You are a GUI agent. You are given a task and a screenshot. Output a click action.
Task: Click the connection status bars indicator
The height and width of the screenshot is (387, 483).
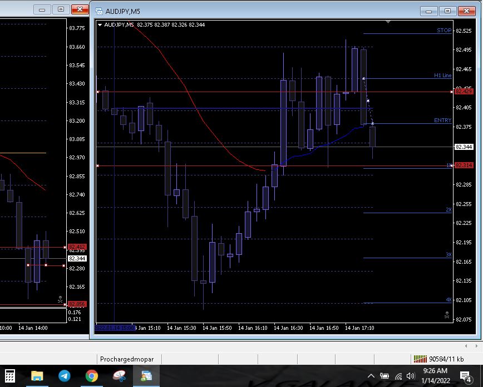click(x=420, y=359)
